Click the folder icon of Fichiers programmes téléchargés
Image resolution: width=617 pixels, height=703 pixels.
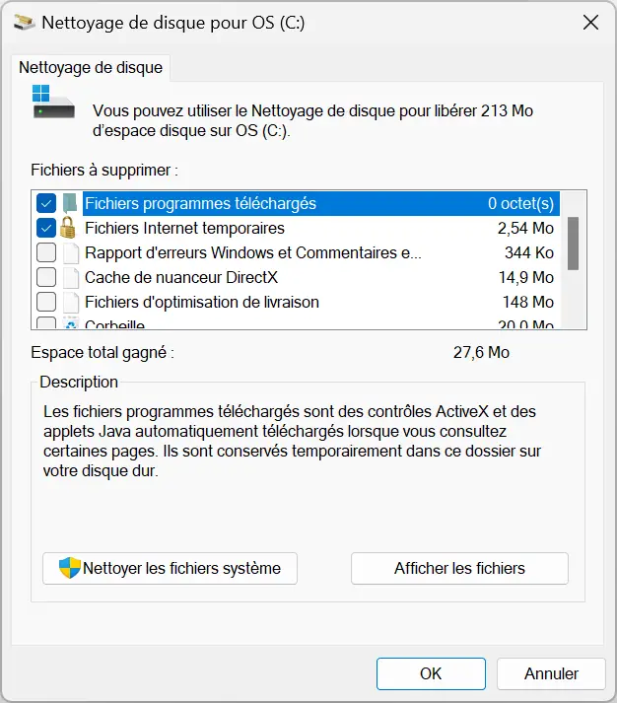69,203
